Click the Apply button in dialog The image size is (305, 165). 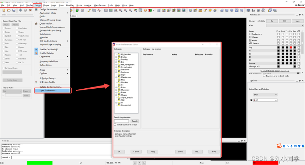(153, 152)
